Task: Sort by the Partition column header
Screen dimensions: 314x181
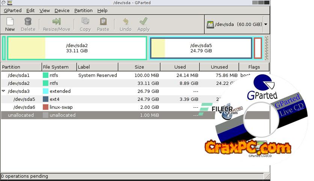Action: (x=21, y=67)
